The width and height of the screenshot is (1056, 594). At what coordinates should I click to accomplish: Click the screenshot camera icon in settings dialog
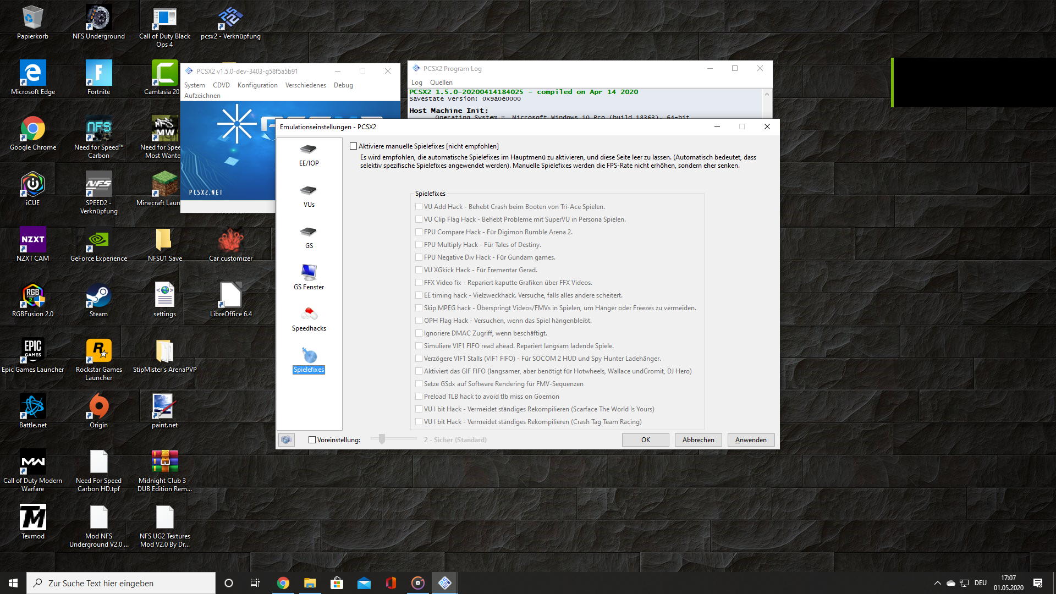coord(286,440)
